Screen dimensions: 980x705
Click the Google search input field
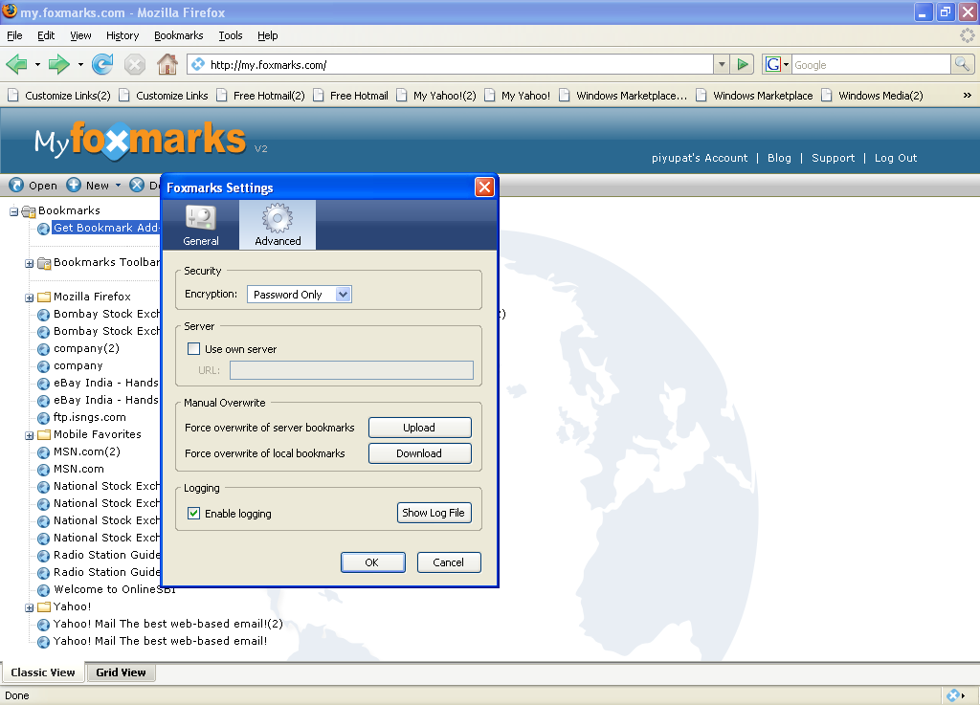tap(871, 64)
